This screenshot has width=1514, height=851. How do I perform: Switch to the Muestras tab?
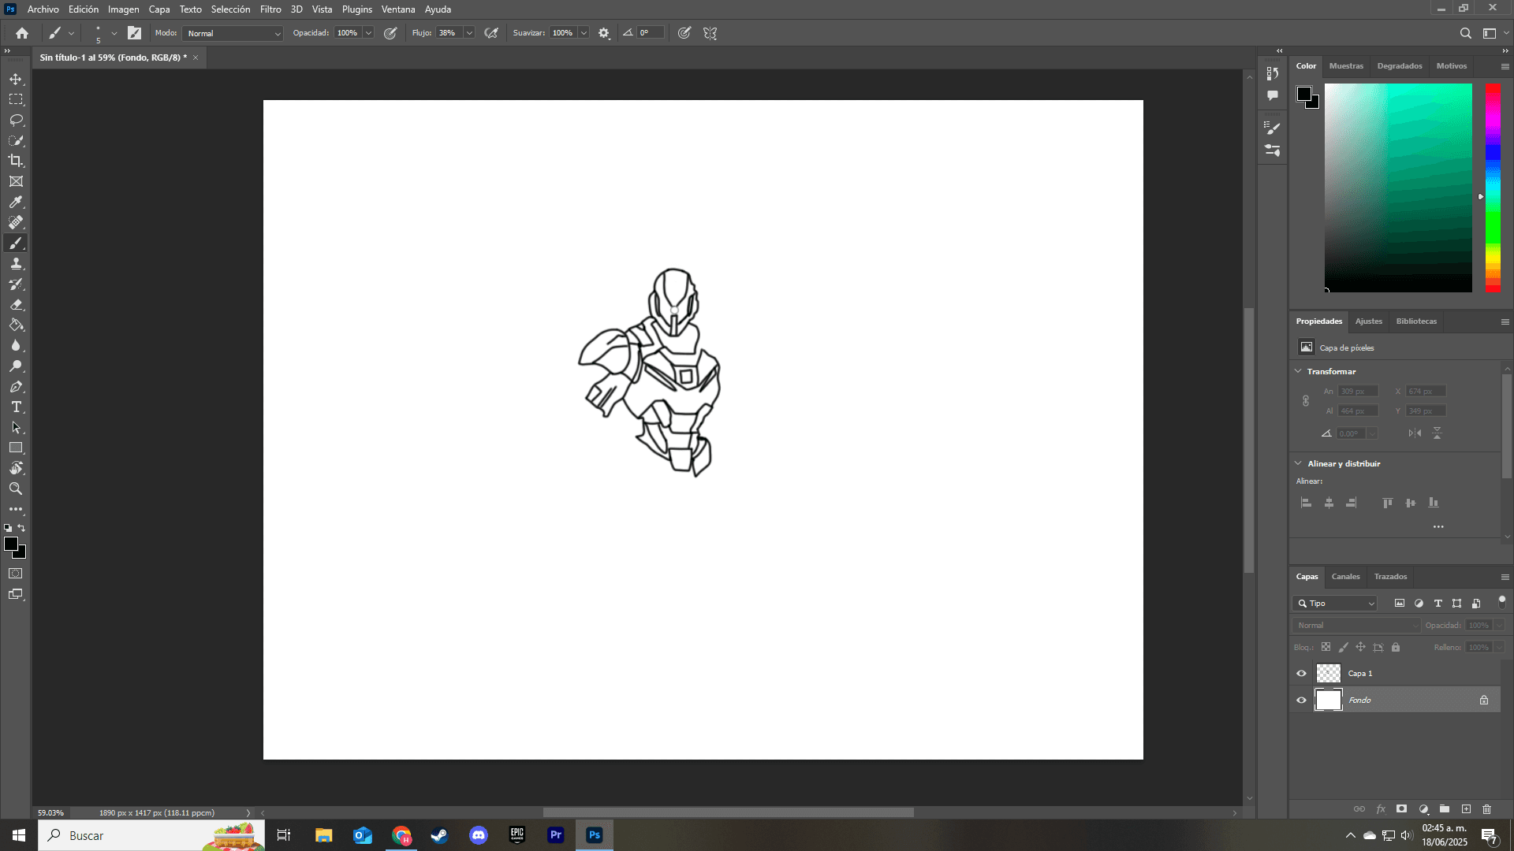coord(1345,66)
